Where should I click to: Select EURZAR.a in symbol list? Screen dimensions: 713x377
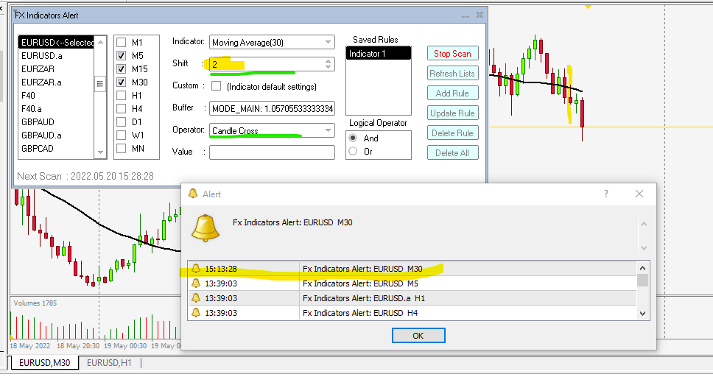[57, 82]
